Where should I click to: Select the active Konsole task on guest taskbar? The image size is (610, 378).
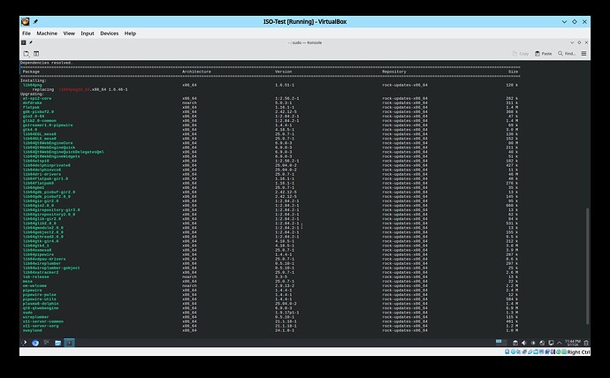click(x=69, y=343)
